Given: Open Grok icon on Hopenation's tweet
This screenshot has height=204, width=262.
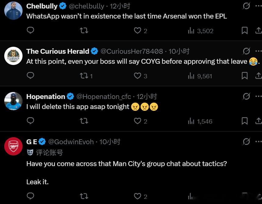Looking at the screenshot, I should (246, 96).
